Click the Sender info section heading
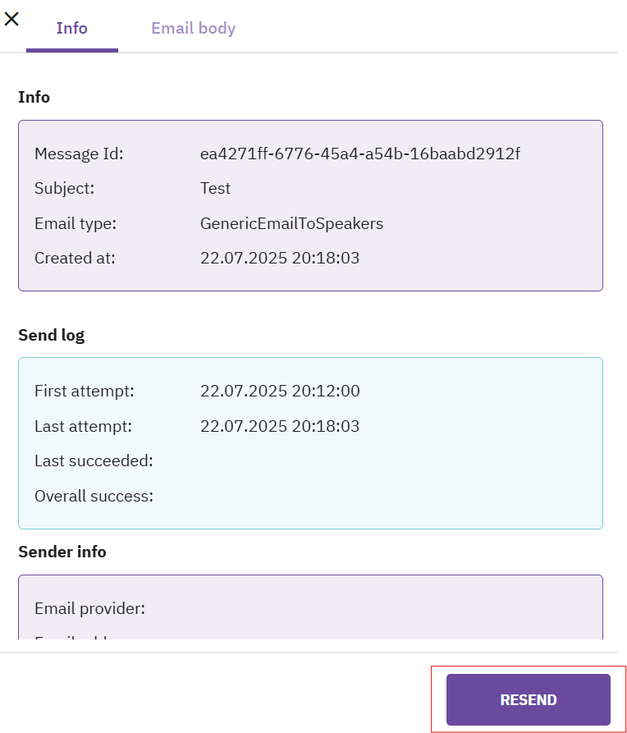The image size is (627, 733). point(62,552)
